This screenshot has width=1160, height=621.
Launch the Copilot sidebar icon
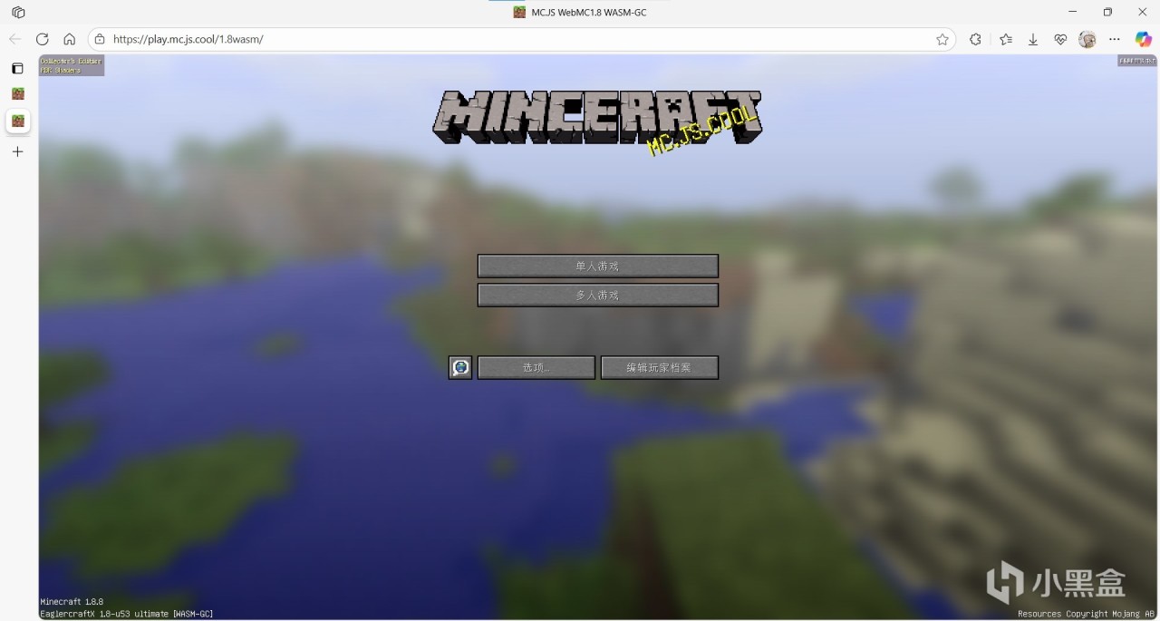pyautogui.click(x=1144, y=39)
